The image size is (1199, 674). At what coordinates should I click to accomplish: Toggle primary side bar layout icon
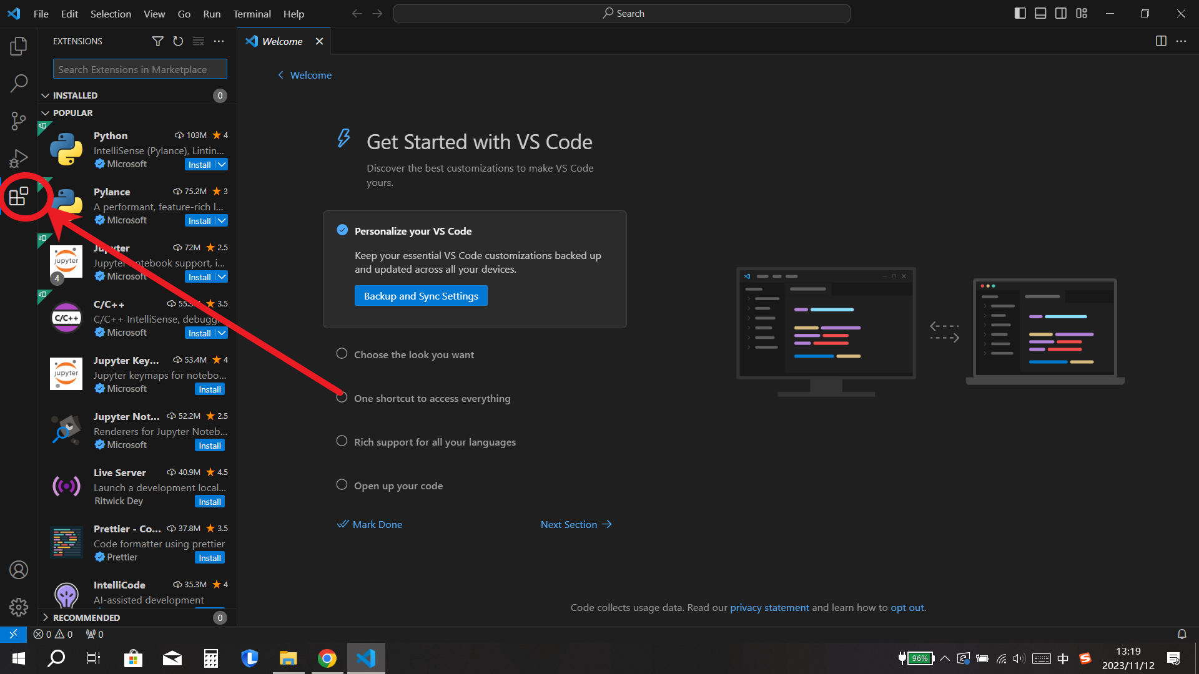1020,13
